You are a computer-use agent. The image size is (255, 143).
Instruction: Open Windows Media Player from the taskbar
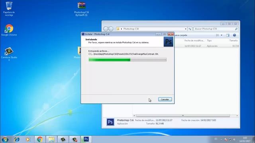click(x=28, y=139)
